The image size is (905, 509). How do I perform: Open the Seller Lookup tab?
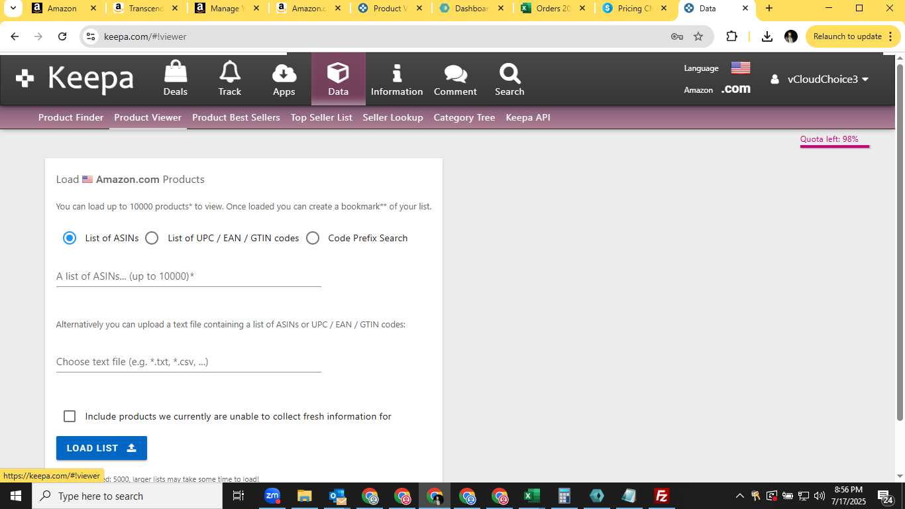[393, 117]
